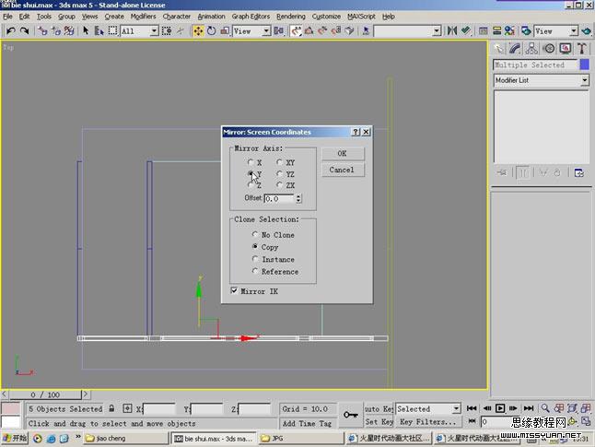Viewport: 595px width, 447px height.
Task: Open the Windows Start button
Action: point(15,438)
